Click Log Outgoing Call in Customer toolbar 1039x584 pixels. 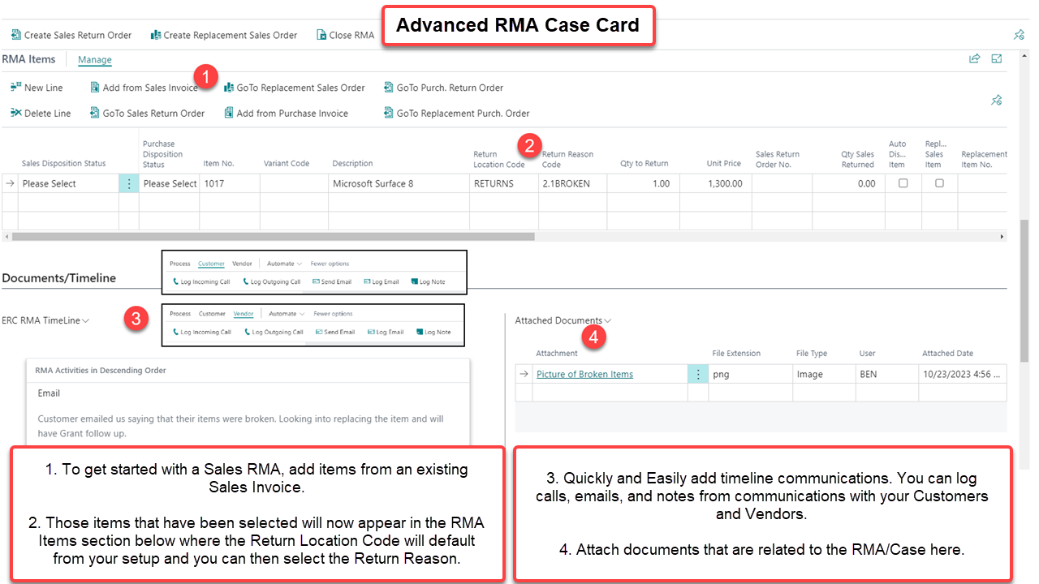271,281
